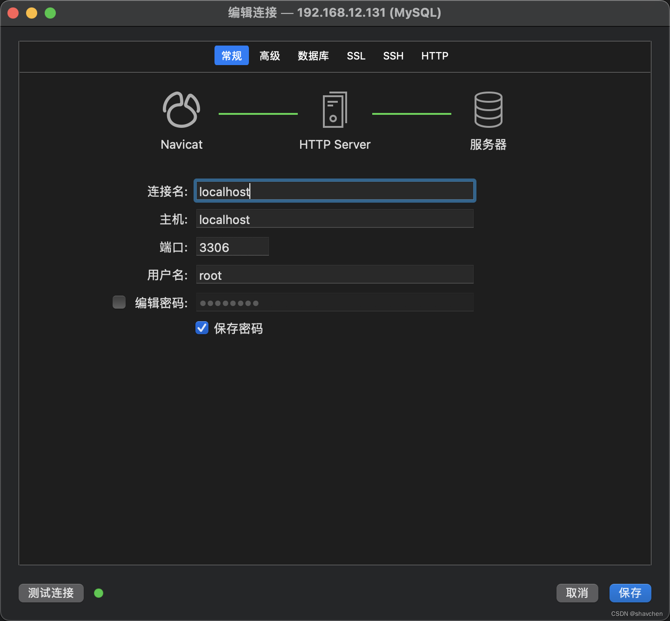Click the green connection status indicator dot
670x621 pixels.
coord(99,593)
